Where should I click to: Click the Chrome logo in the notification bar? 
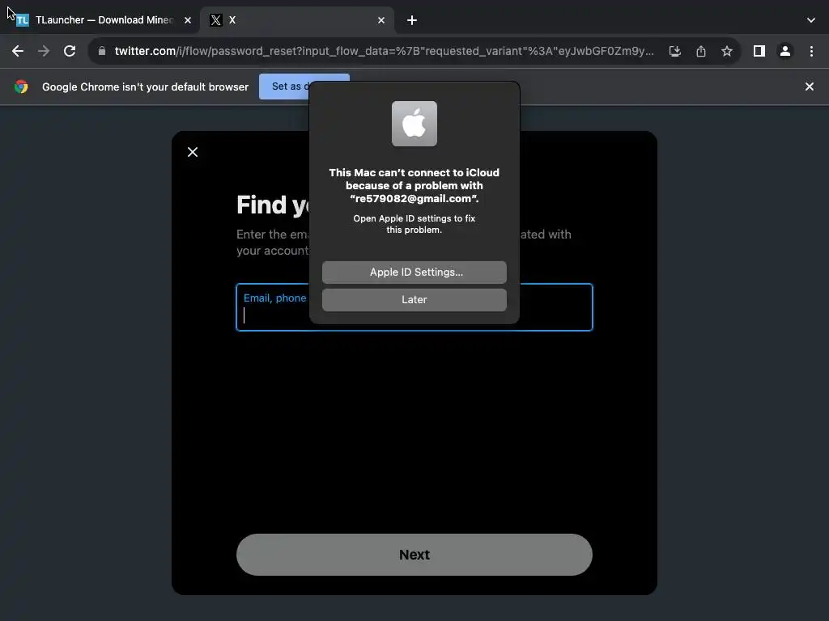[x=21, y=87]
